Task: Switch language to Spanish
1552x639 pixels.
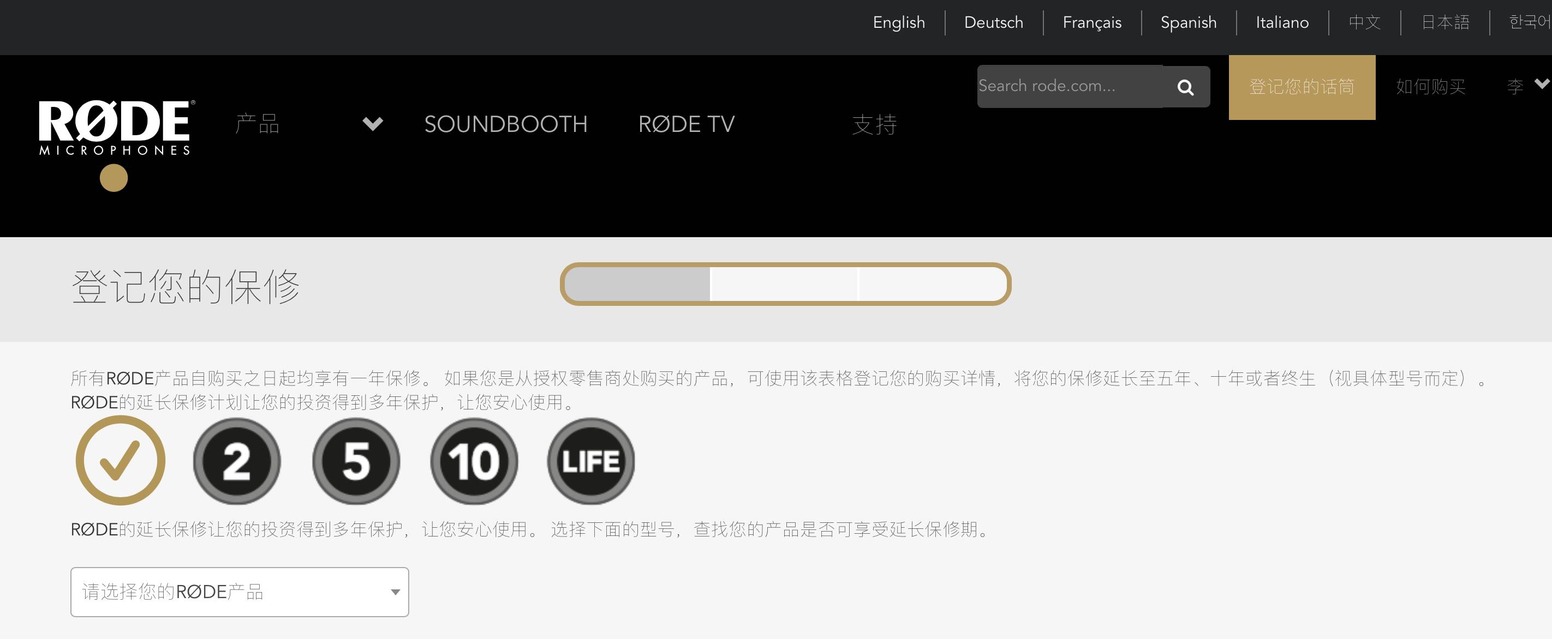Action: point(1188,22)
